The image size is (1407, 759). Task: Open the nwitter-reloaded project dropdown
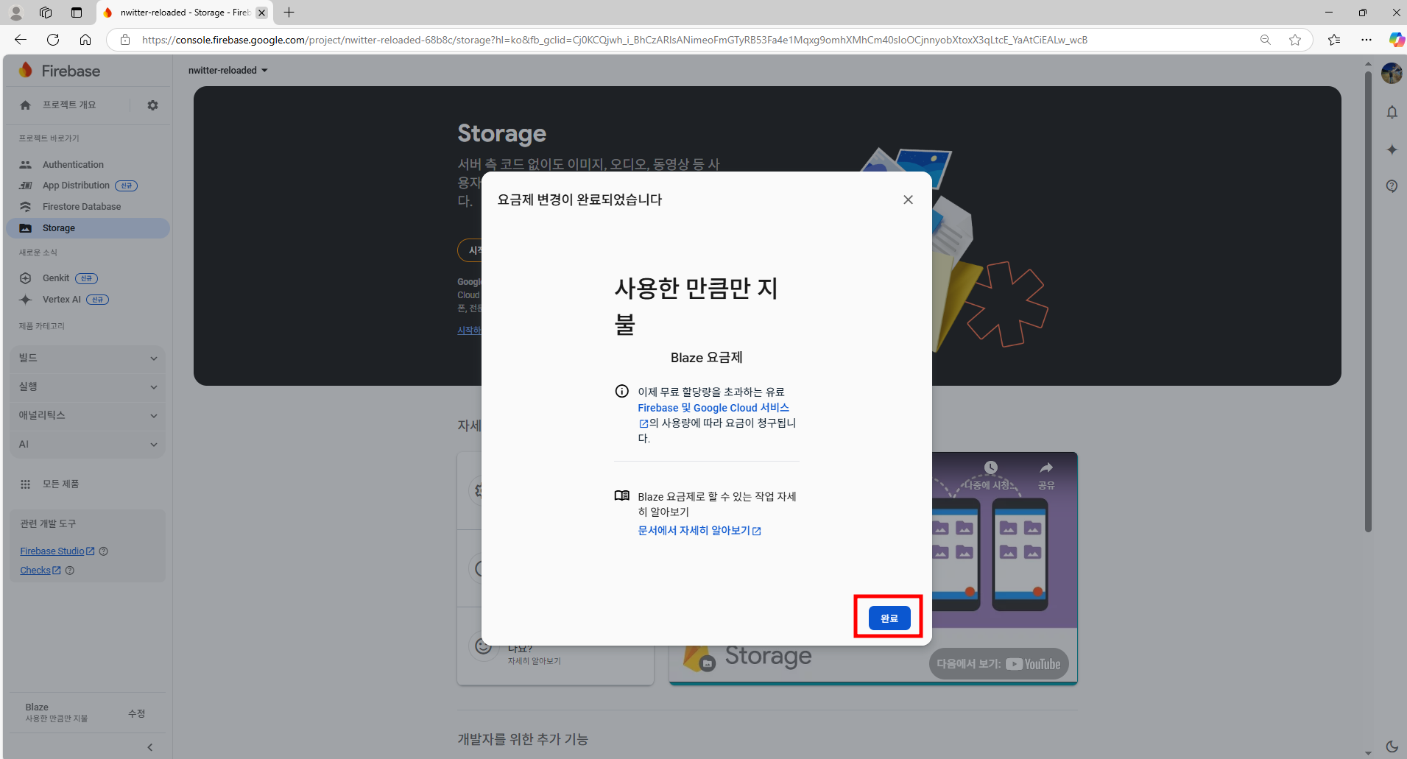(228, 71)
